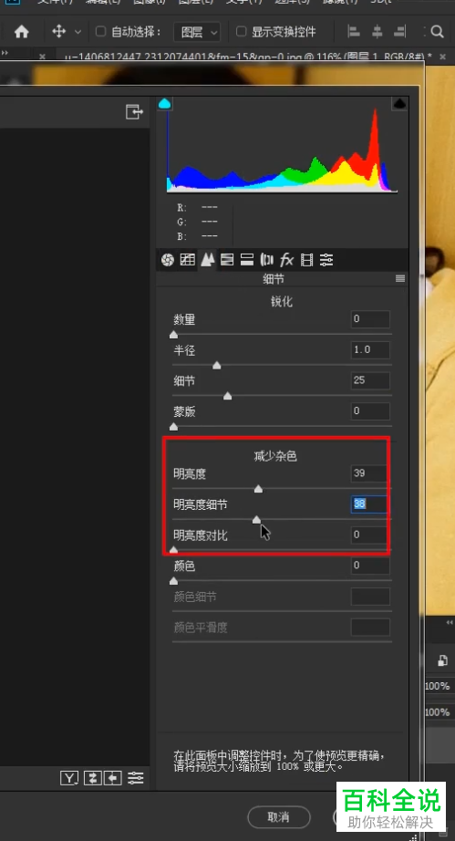Click the 减少杂色 section heading
455x841 pixels.
coord(275,456)
